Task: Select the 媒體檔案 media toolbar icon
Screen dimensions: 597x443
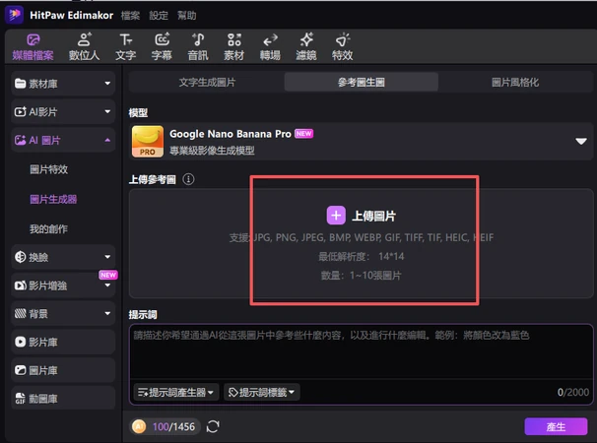Action: tap(33, 47)
